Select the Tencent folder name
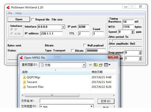The height and width of the screenshot is (112, 151). coord(32,82)
